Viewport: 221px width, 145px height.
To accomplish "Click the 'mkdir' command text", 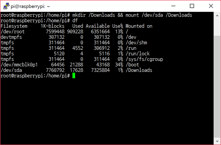I will [x=79, y=15].
